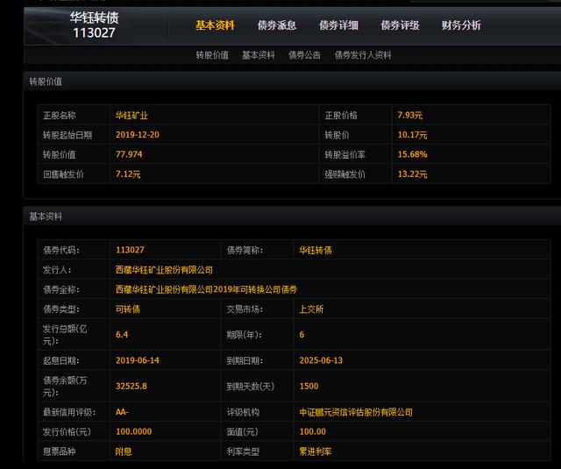Click the issuer 西藏华钰矿业股份有限公司
This screenshot has height=469, width=561.
tap(164, 270)
